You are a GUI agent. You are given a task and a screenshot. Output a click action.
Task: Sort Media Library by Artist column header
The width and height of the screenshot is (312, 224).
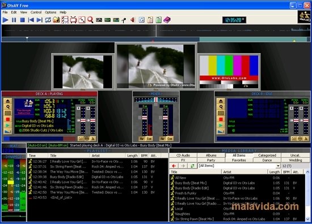[244, 172]
